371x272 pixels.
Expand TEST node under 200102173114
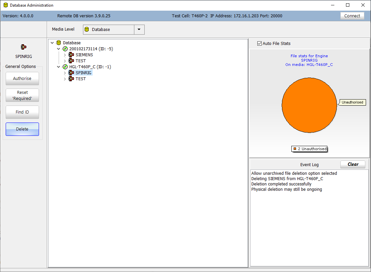[65, 61]
